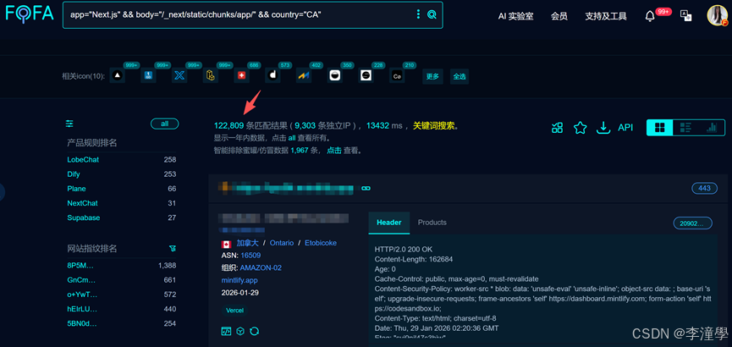The image size is (732, 347).
Task: Open AI 实验室 menu
Action: [515, 16]
